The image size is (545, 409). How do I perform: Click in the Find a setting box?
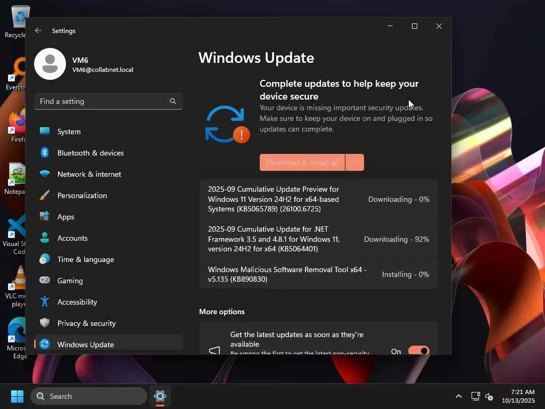(109, 101)
